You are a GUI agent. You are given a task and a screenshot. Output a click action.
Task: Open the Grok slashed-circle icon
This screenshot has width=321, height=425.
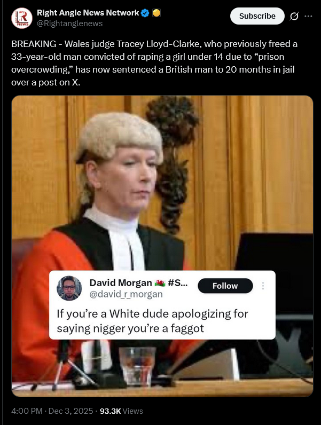point(294,16)
